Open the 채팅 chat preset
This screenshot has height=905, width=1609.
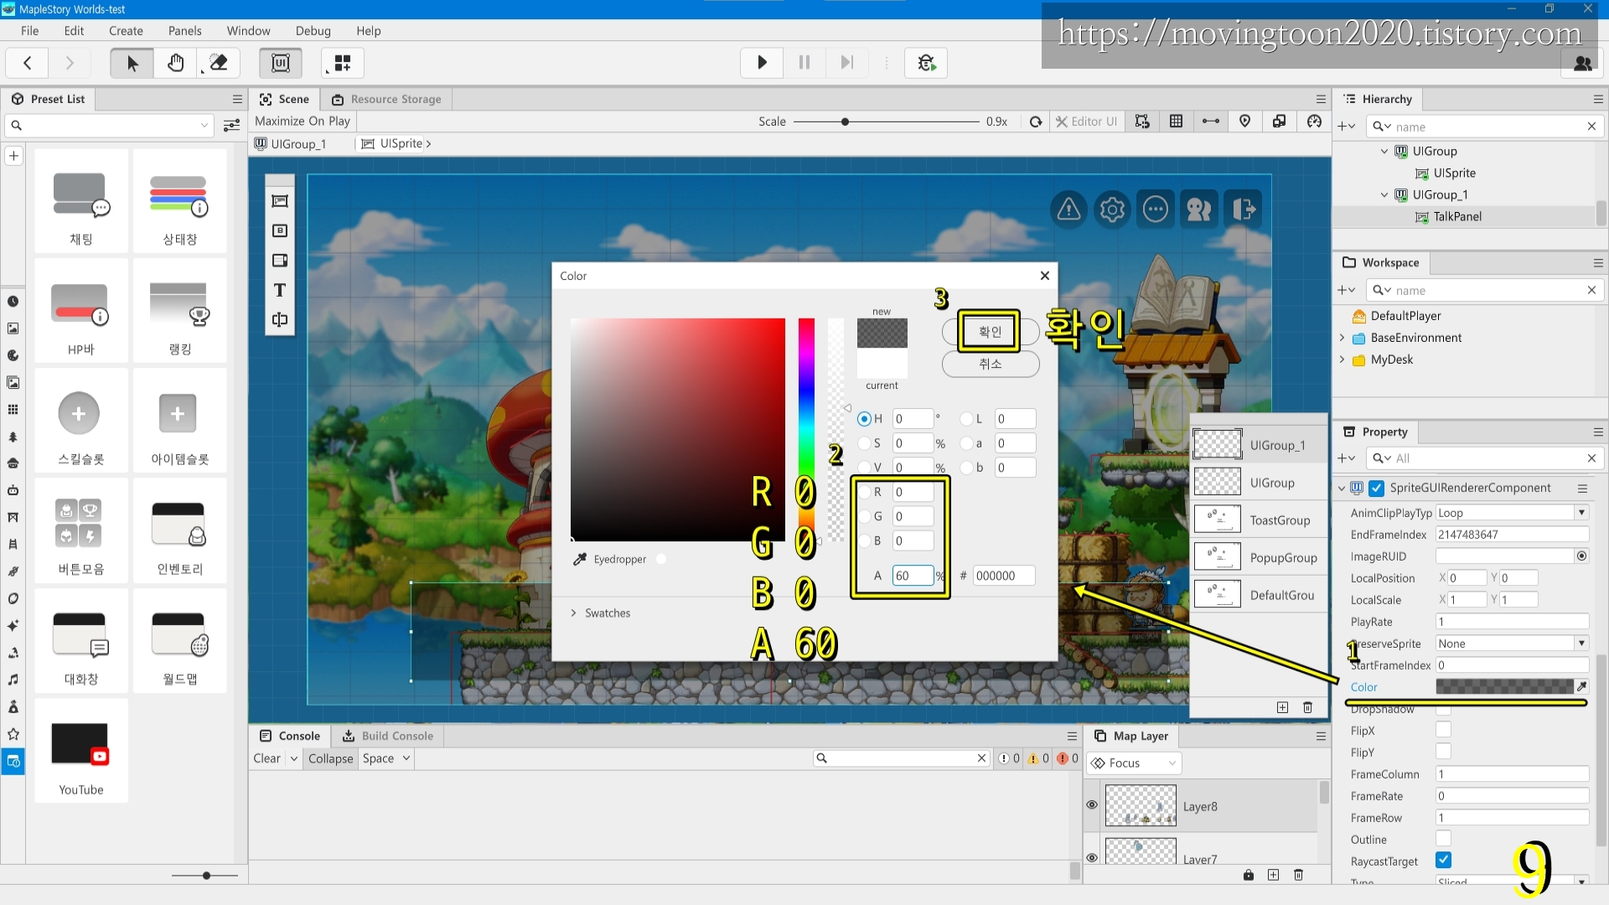81,201
